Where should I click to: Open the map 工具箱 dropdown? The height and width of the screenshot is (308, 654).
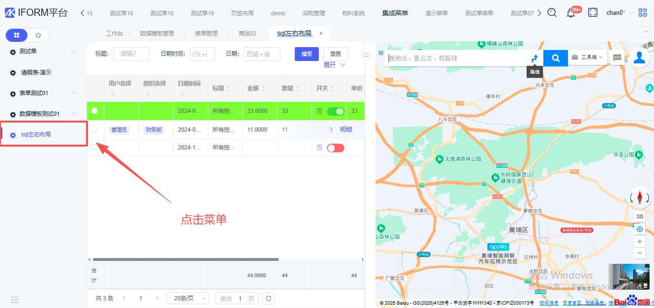(587, 57)
